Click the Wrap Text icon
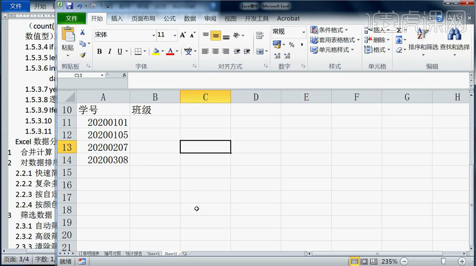 coord(260,36)
